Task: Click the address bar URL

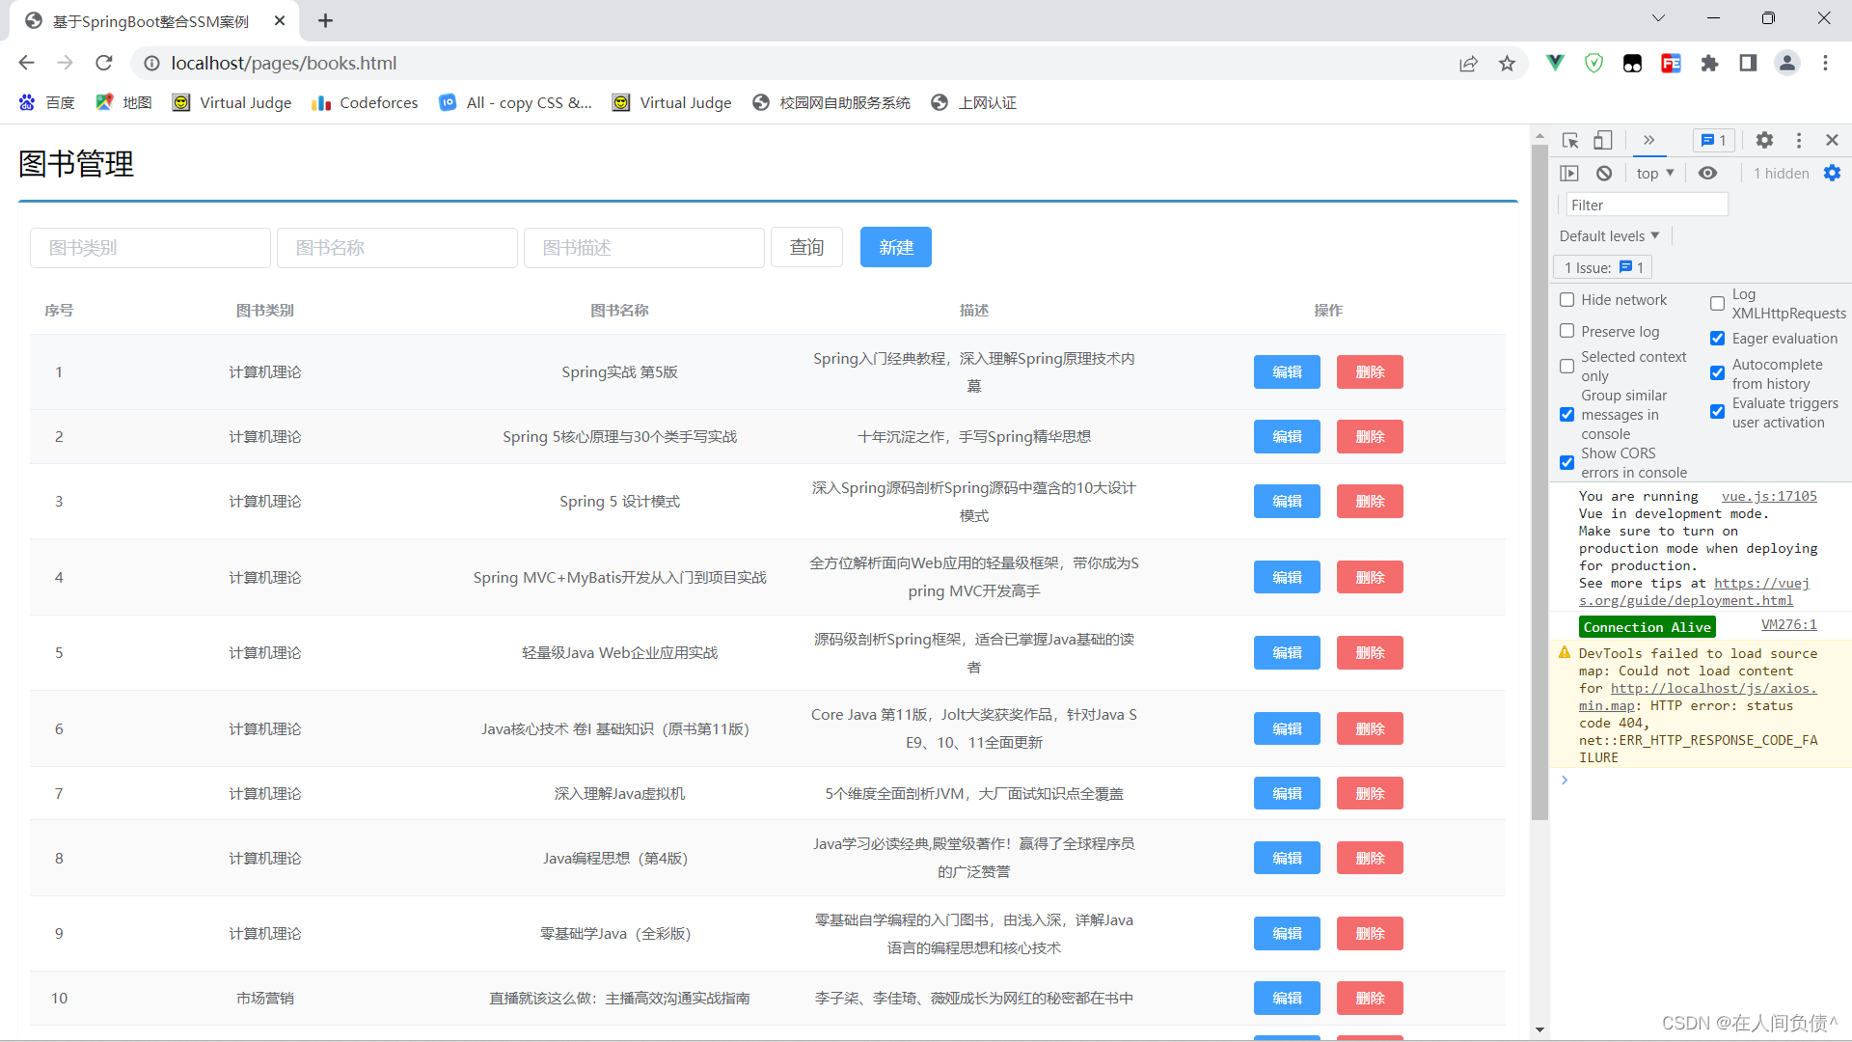Action: (x=284, y=63)
